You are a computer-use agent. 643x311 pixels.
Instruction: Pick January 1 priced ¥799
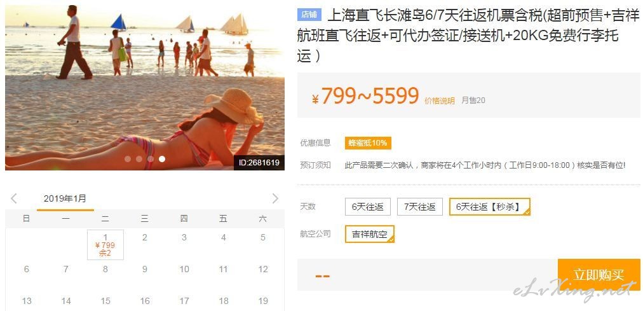(x=105, y=244)
